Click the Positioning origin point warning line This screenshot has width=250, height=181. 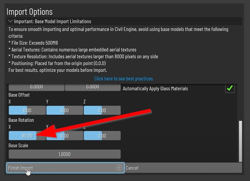[57, 63]
